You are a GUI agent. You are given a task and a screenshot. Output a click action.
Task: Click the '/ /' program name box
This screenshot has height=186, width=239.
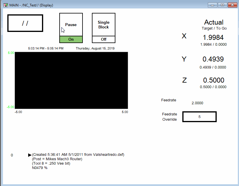pos(25,23)
